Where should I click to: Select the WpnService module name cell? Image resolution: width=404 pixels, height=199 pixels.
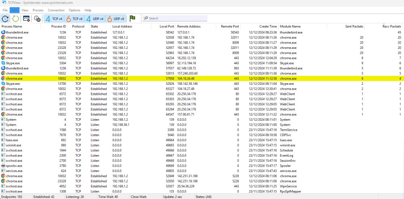288,186
